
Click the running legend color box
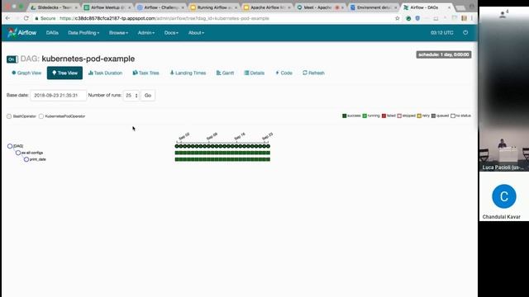[365, 115]
